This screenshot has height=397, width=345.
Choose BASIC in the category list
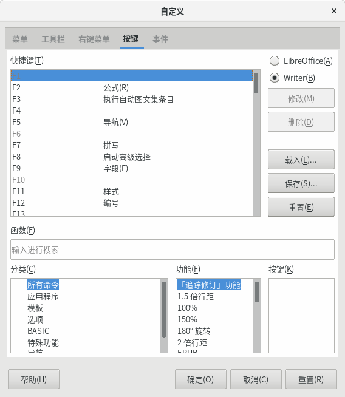[38, 331]
